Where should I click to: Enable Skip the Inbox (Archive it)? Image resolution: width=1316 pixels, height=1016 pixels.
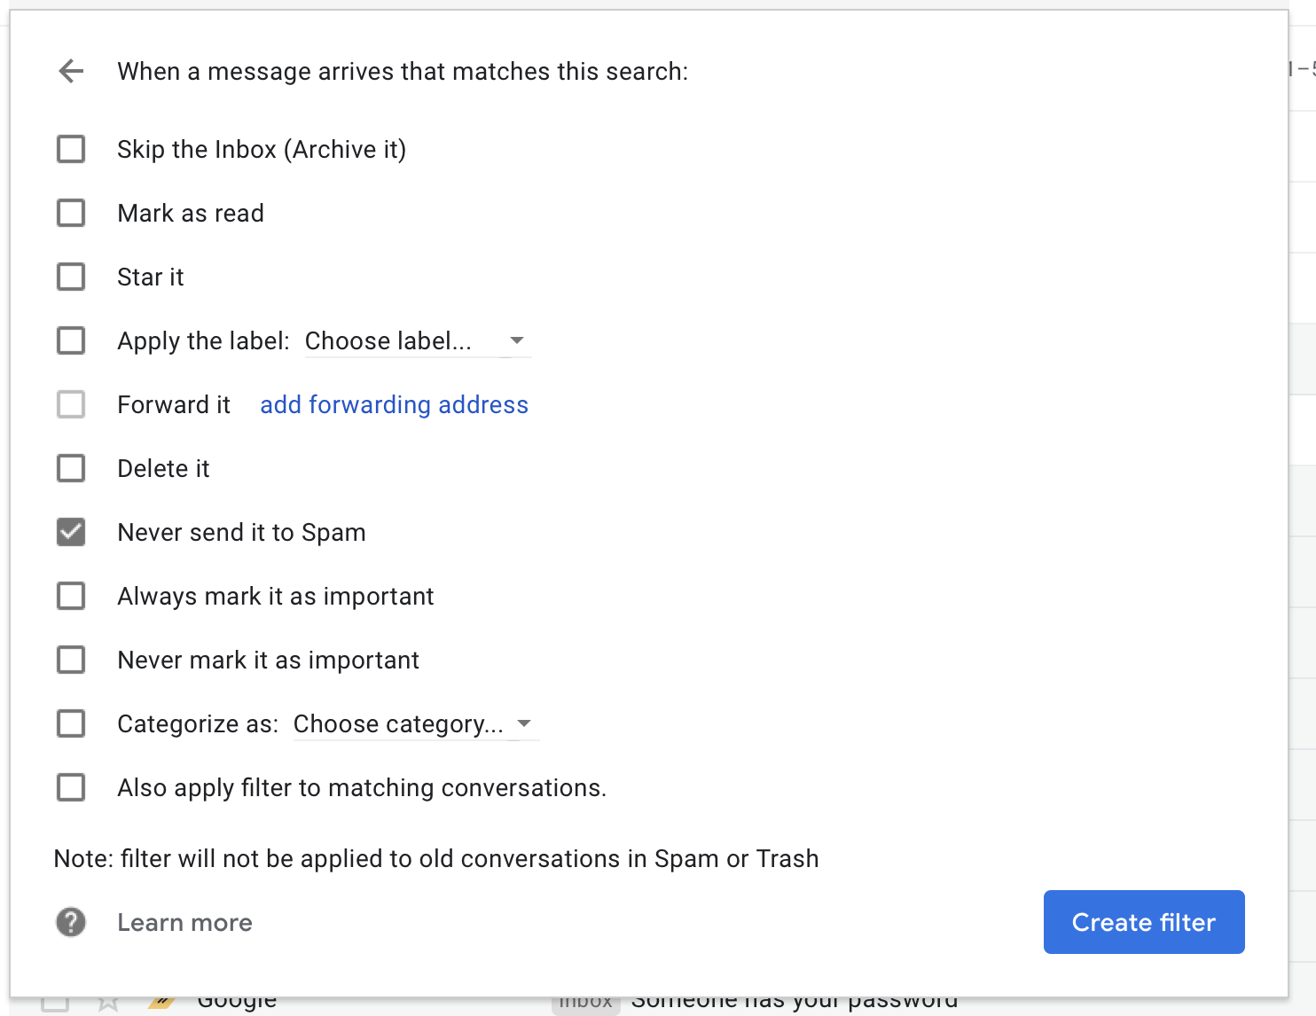coord(71,149)
